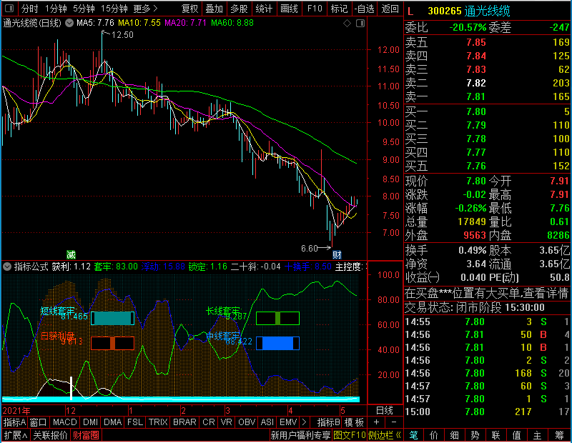572x443 pixels.
Task: Open the chart settings dropdown next to 通光线缆(日线)
Action: pyautogui.click(x=69, y=24)
